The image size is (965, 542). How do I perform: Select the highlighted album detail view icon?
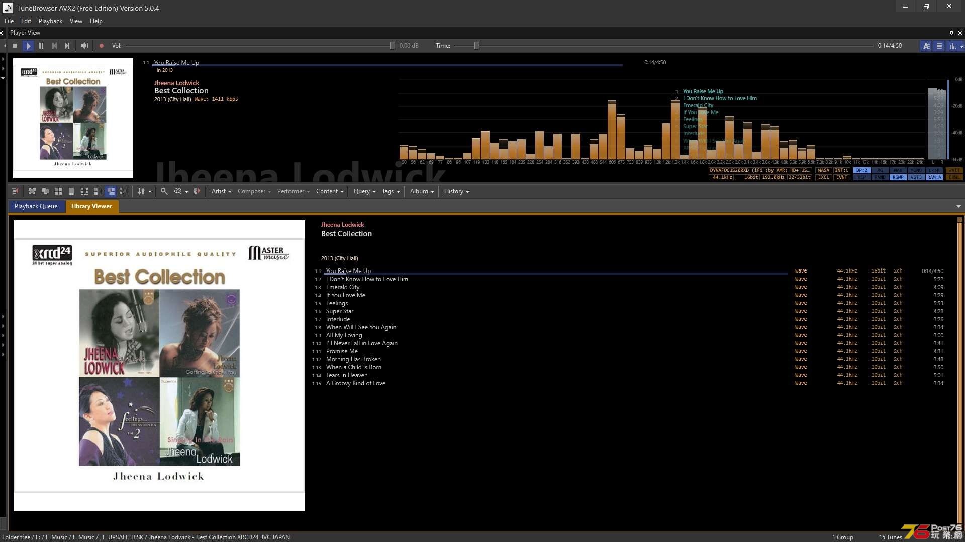[x=111, y=191]
